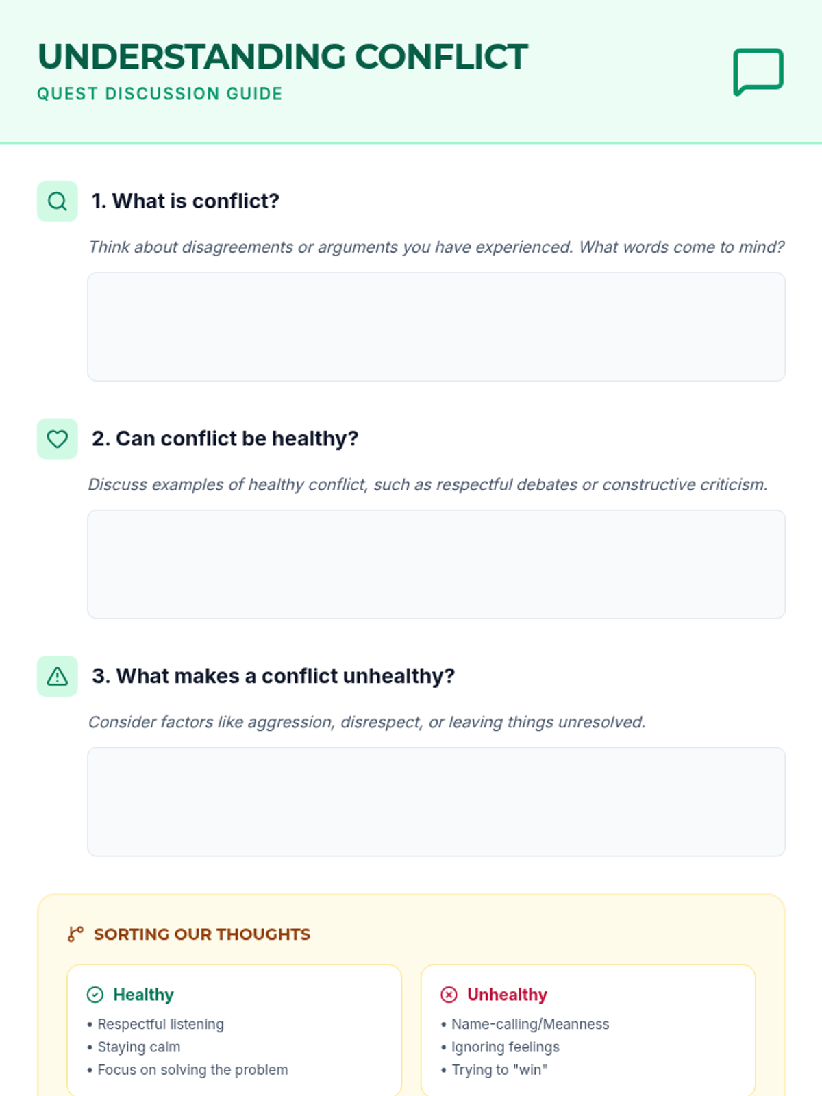
Task: Click the Quest Discussion Guide subtitle
Action: (x=160, y=94)
